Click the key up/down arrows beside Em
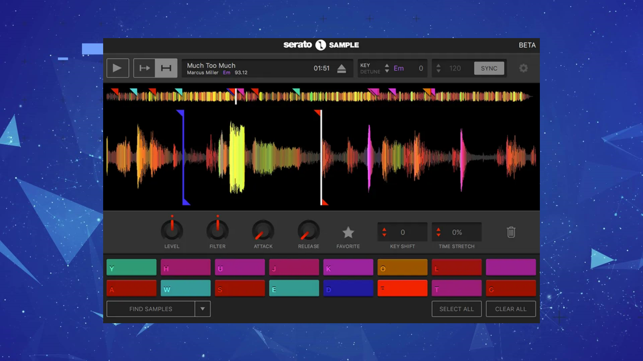643x361 pixels. [x=387, y=68]
